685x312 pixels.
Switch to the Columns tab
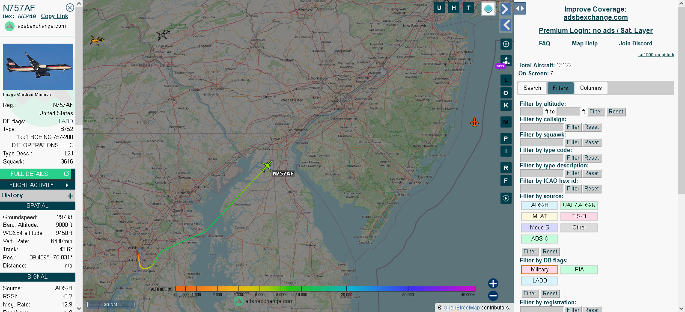tap(591, 88)
